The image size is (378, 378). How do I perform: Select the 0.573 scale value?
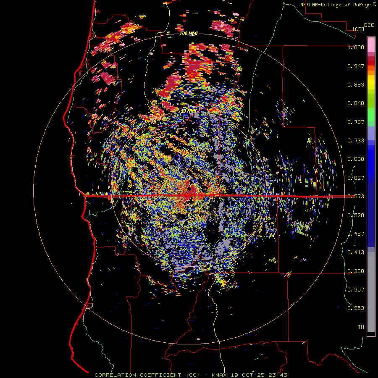356,197
